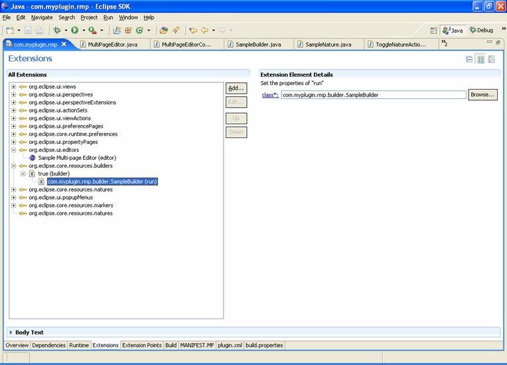Viewport: 507px width, 365px height.
Task: Open the Project menu
Action: pyautogui.click(x=89, y=17)
